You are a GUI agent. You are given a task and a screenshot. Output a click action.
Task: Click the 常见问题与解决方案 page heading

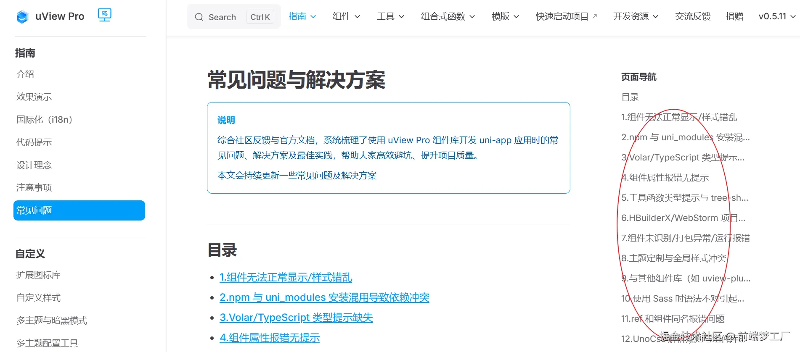tap(296, 80)
